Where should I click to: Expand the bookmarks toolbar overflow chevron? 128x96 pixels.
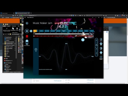[x=127, y=18]
